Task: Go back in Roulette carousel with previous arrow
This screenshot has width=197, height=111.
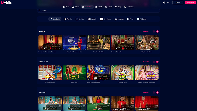Action: coord(154,31)
